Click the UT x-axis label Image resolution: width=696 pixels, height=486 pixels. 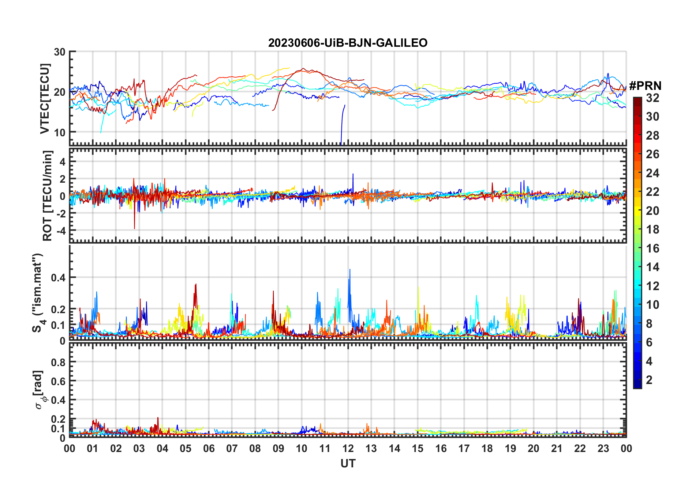point(348,464)
